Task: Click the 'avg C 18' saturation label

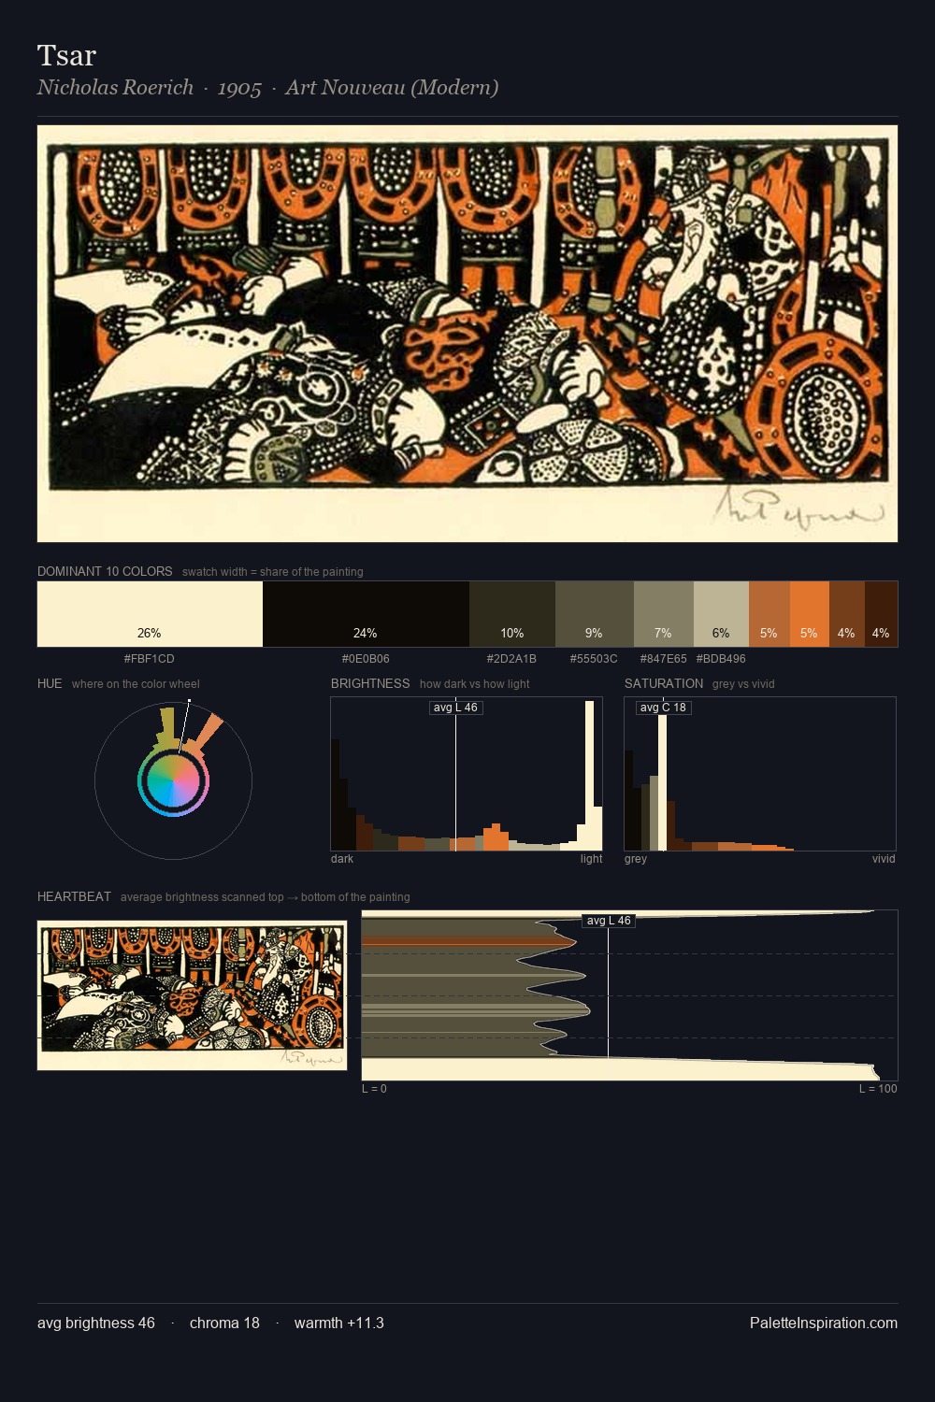Action: point(664,708)
